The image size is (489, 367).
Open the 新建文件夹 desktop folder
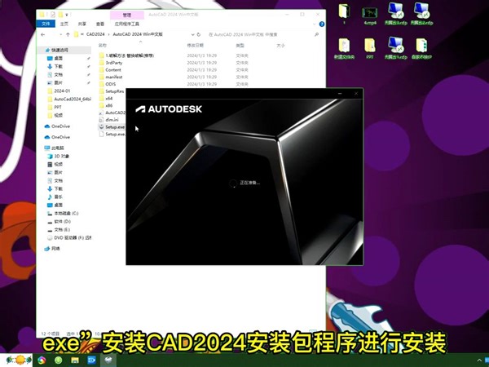coord(344,48)
